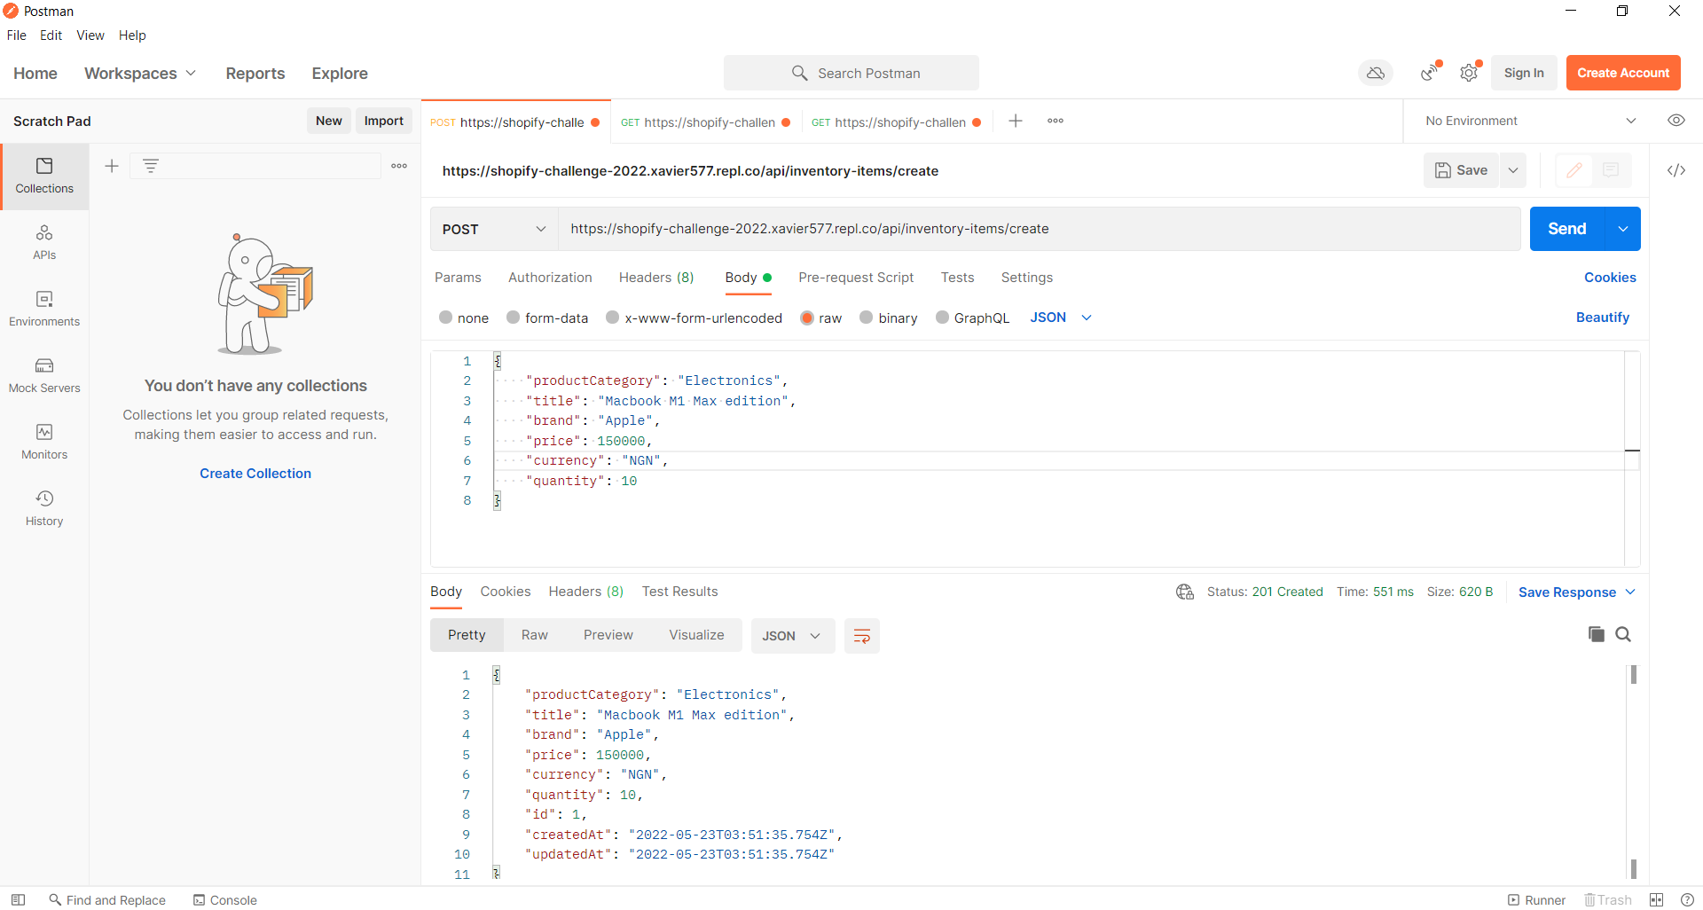The image size is (1703, 910).
Task: Open the settings gear icon
Action: coord(1469,73)
